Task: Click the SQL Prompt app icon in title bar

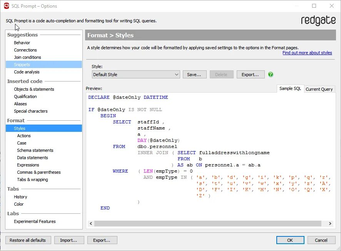Action: [7, 6]
